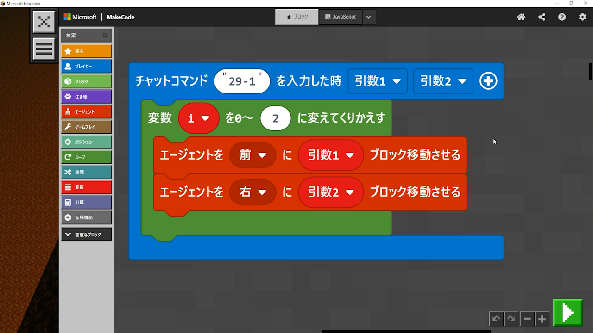593x333 pixels.
Task: Click the green Run program play button
Action: click(x=568, y=313)
